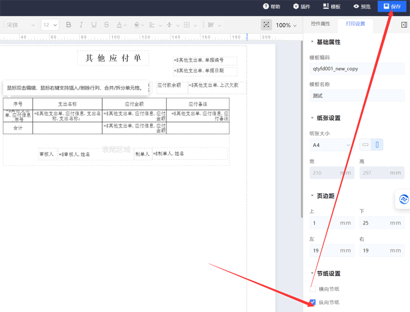
Task: Collapse the 基础属性 section
Action: click(x=312, y=42)
